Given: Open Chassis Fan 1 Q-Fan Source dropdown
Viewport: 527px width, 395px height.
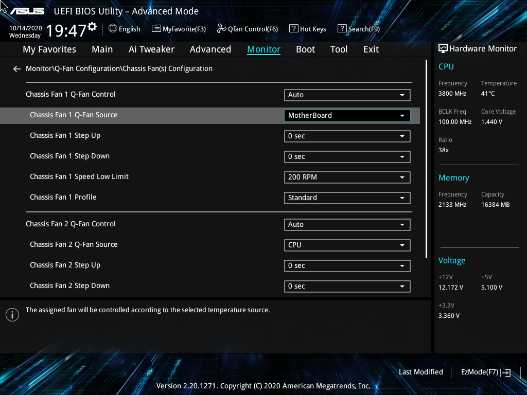Looking at the screenshot, I should (x=347, y=116).
